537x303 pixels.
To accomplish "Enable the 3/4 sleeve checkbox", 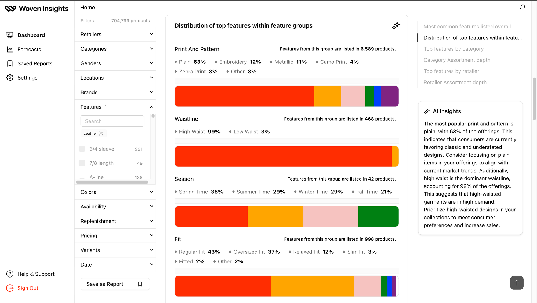I will pyautogui.click(x=82, y=149).
